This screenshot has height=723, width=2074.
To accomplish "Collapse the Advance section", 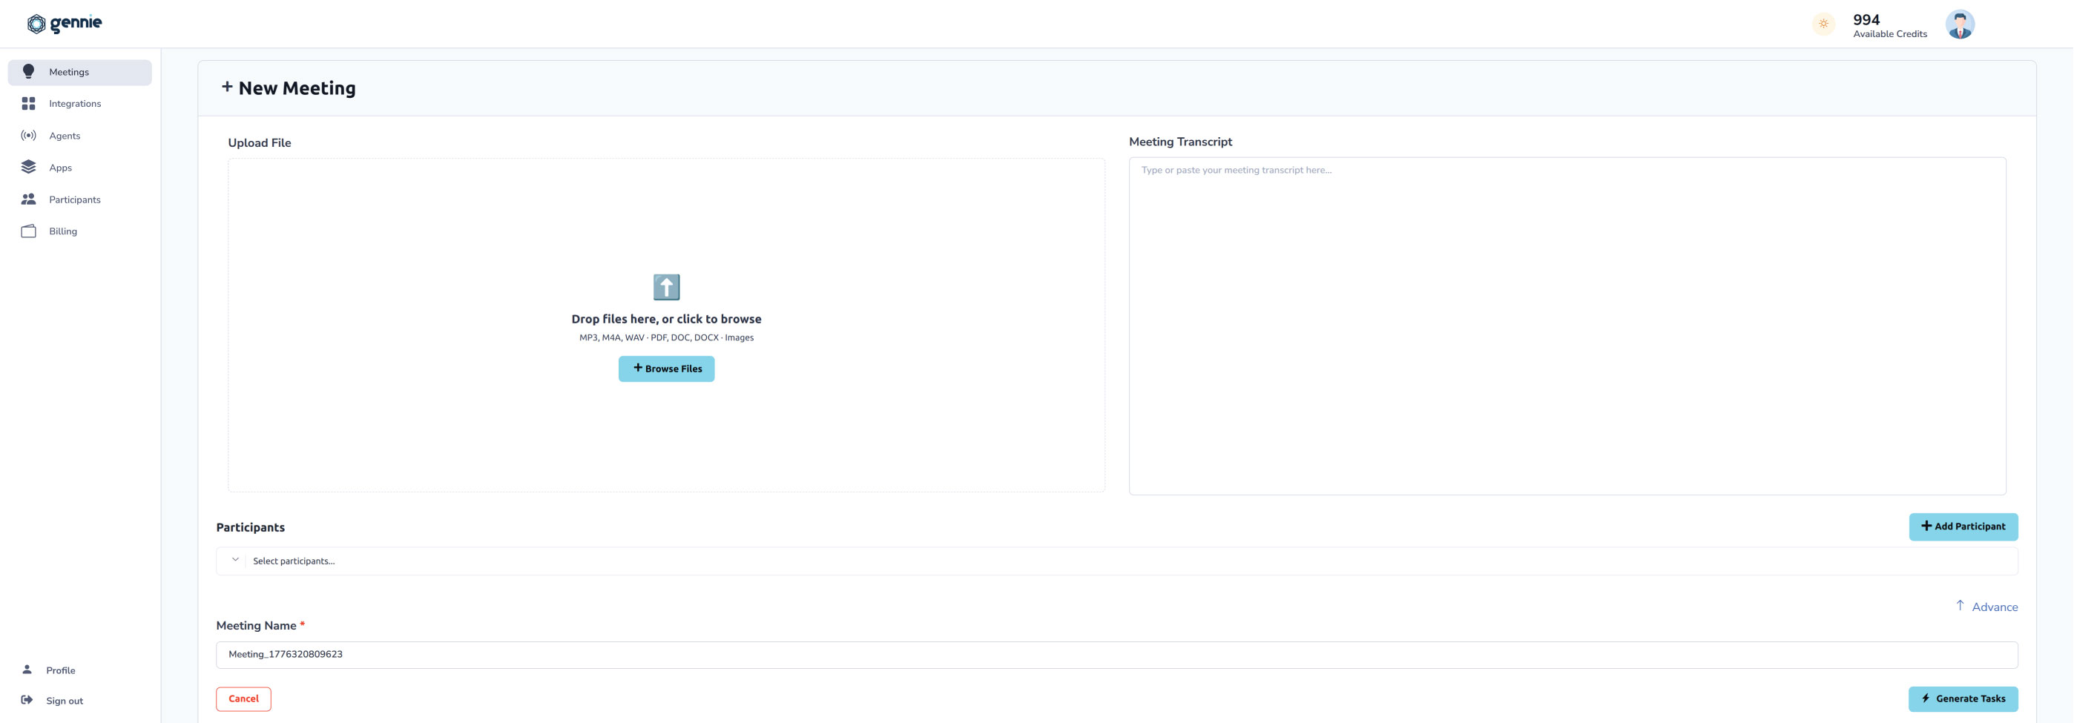I will tap(1986, 607).
